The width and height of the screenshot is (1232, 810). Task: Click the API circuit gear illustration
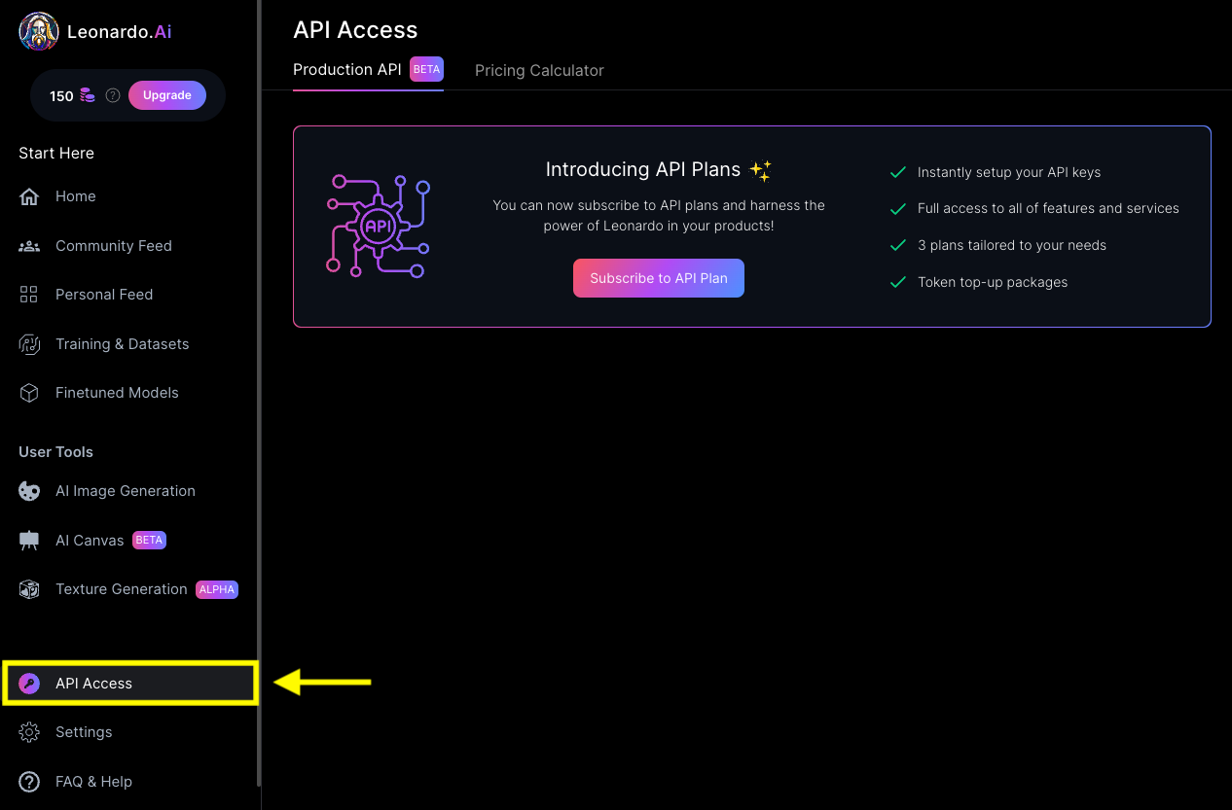click(378, 226)
